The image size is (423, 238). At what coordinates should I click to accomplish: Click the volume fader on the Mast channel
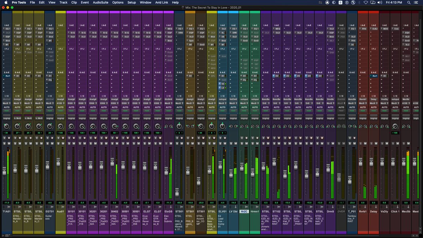point(414,161)
